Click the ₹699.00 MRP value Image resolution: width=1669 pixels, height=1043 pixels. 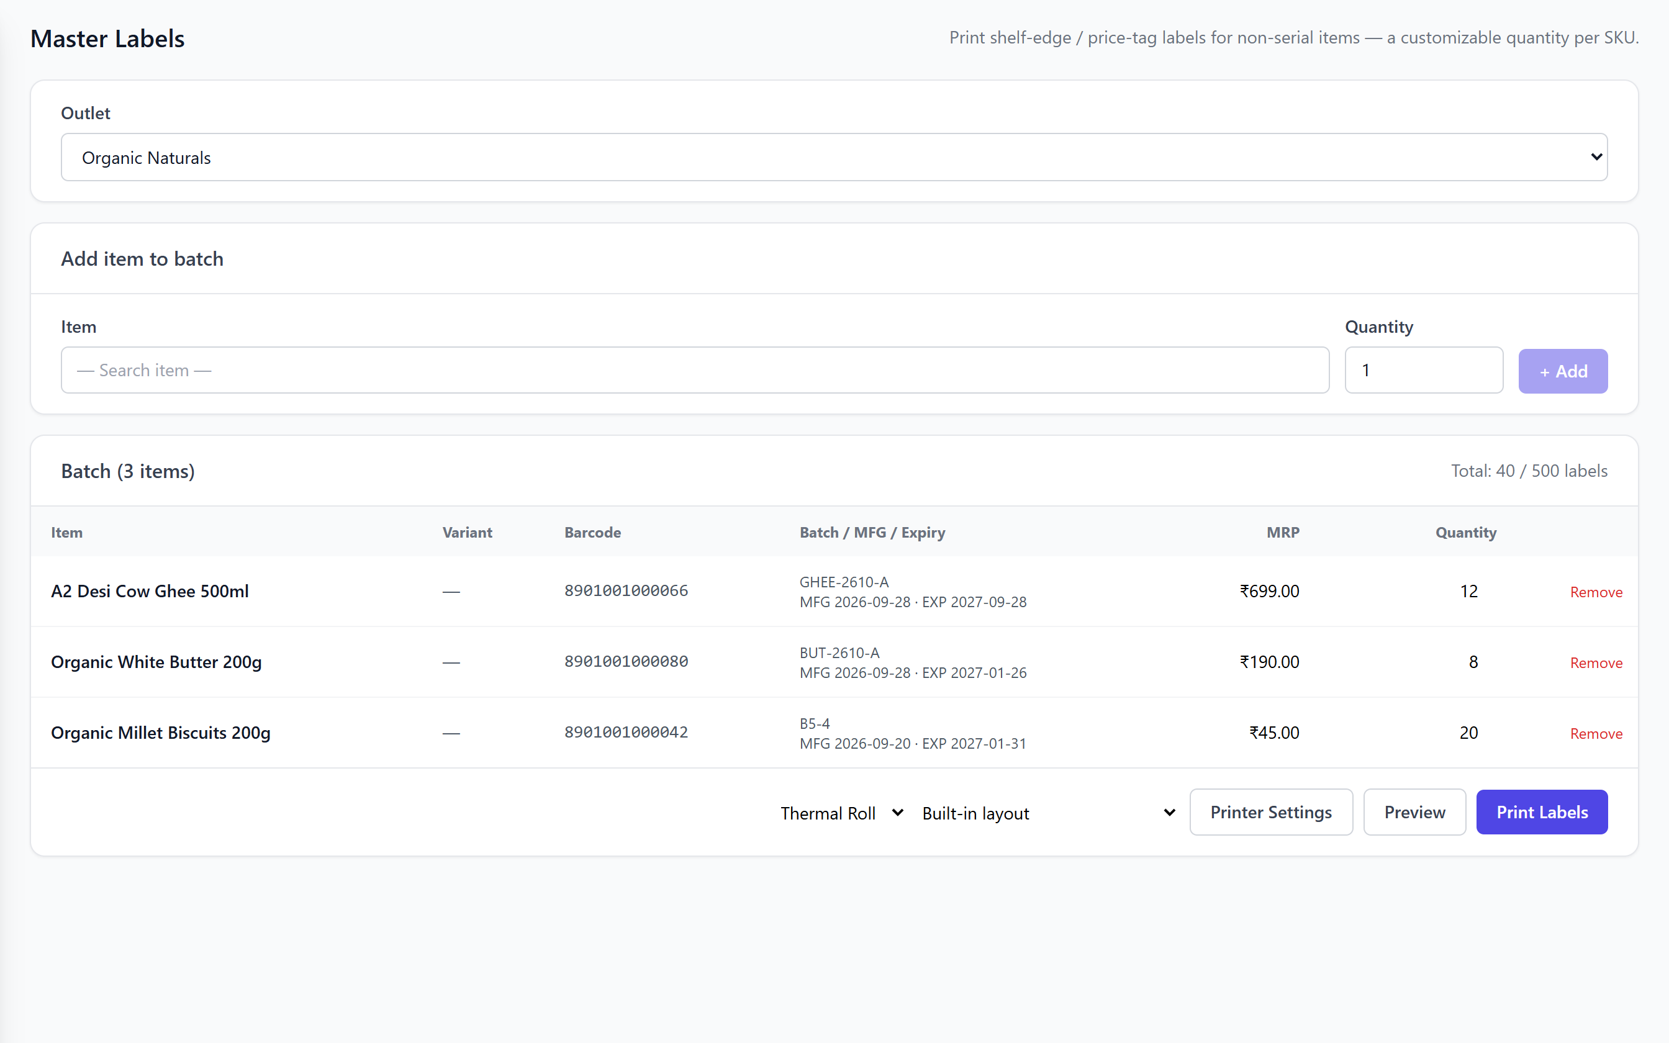(1269, 591)
